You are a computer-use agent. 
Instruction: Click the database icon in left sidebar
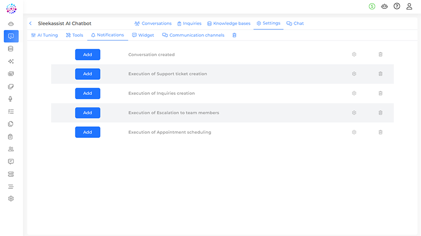pyautogui.click(x=11, y=49)
